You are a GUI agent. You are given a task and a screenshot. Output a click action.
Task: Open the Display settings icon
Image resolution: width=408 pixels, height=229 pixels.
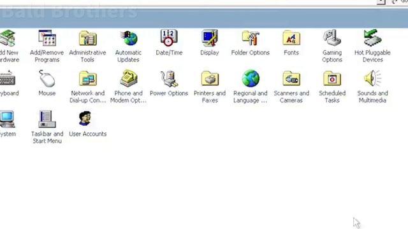point(210,38)
